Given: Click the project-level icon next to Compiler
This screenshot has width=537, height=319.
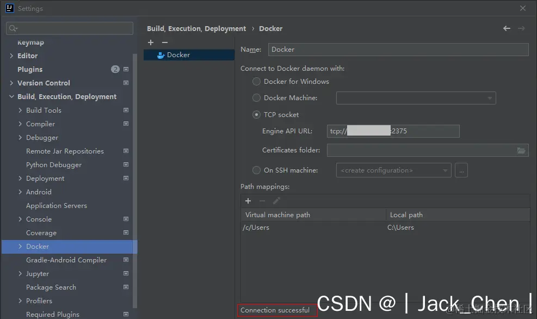Looking at the screenshot, I should (126, 124).
